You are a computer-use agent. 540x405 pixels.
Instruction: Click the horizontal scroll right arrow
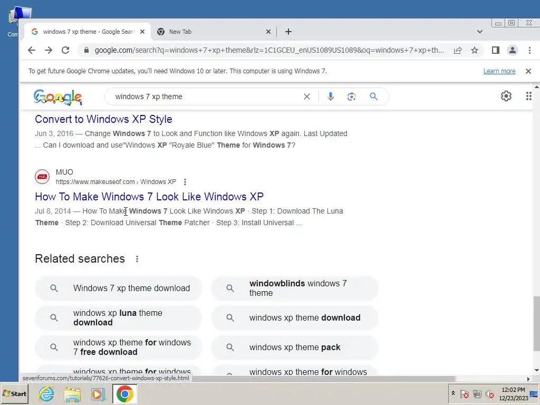click(528, 379)
